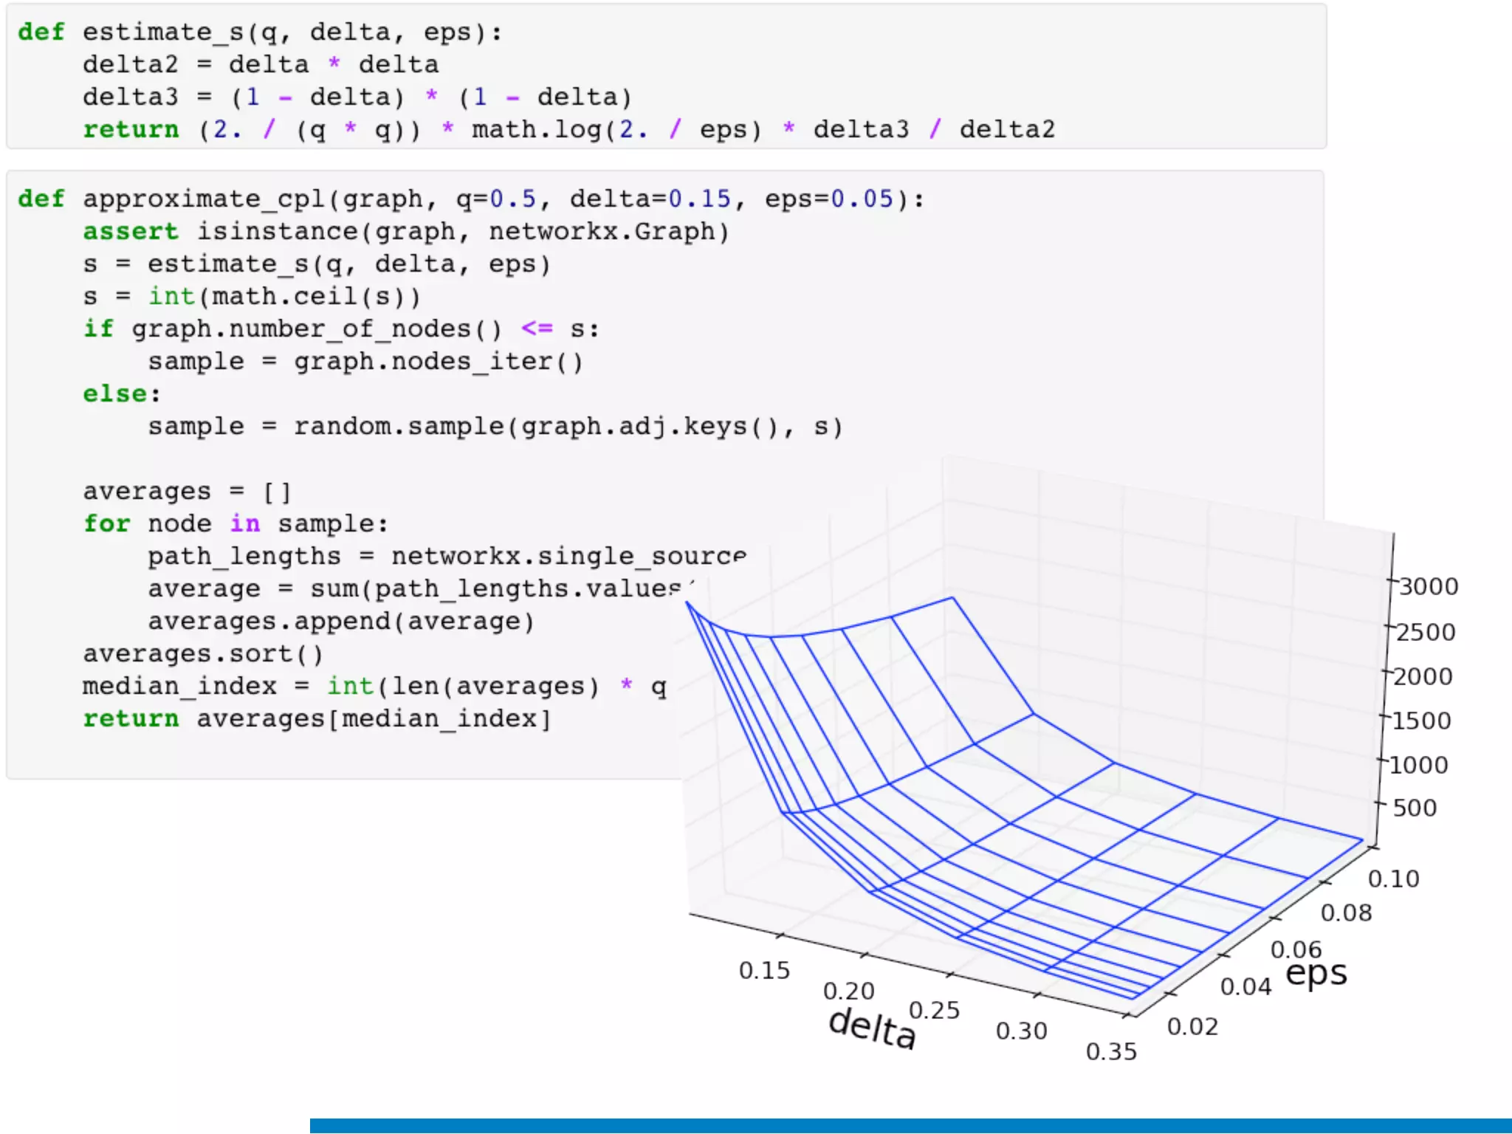
Task: Click the 'averages.append(average)' code line
Action: 340,622
